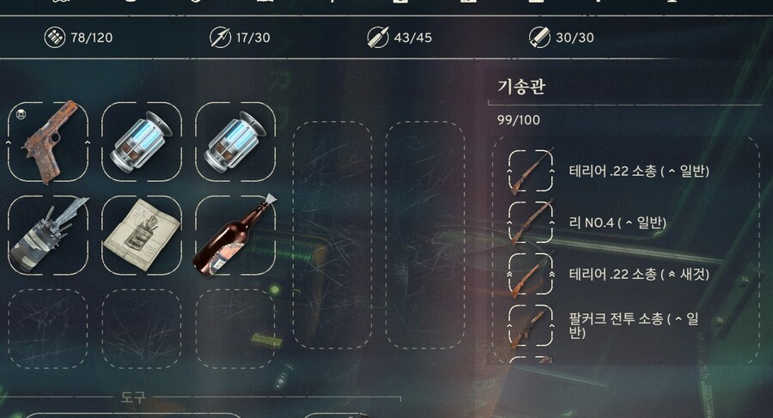Click the 리 NO.4 rifle thumbnail
The image size is (773, 418).
531,223
